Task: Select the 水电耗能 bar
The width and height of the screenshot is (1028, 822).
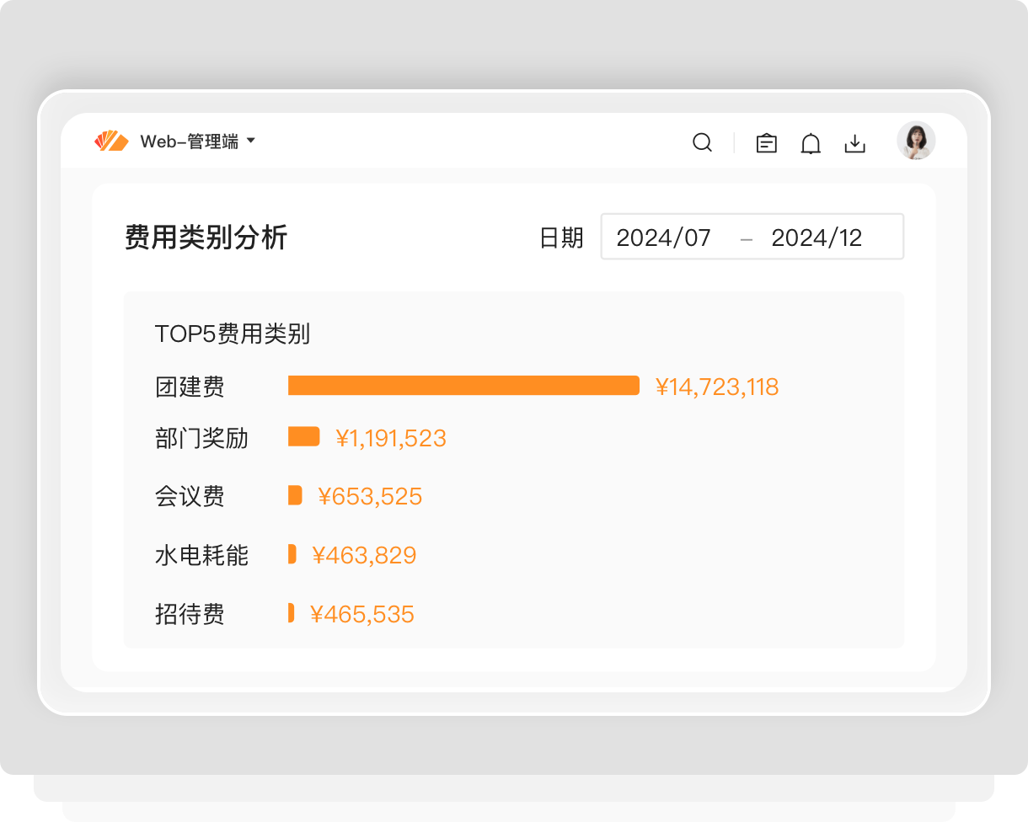Action: tap(292, 554)
